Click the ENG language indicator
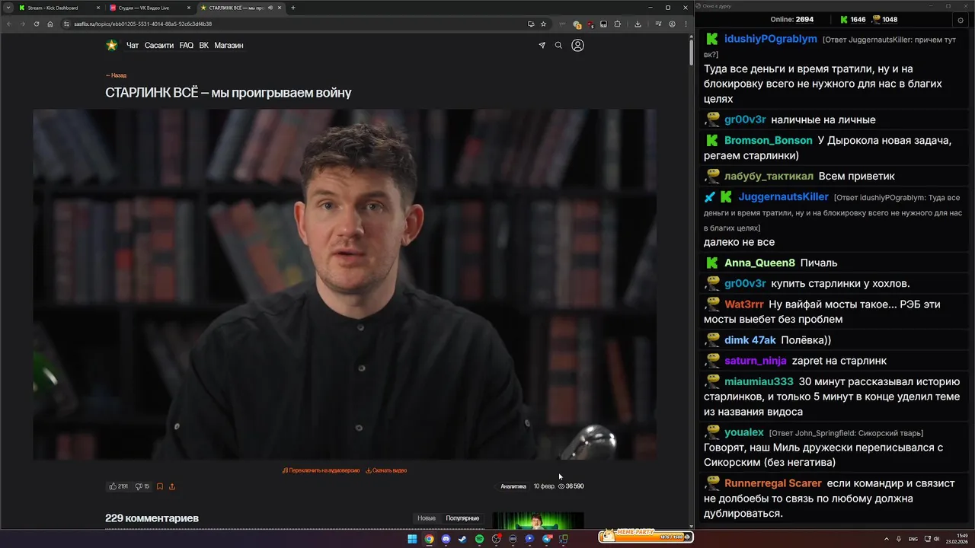Screen dimensions: 975x548 click(x=913, y=539)
